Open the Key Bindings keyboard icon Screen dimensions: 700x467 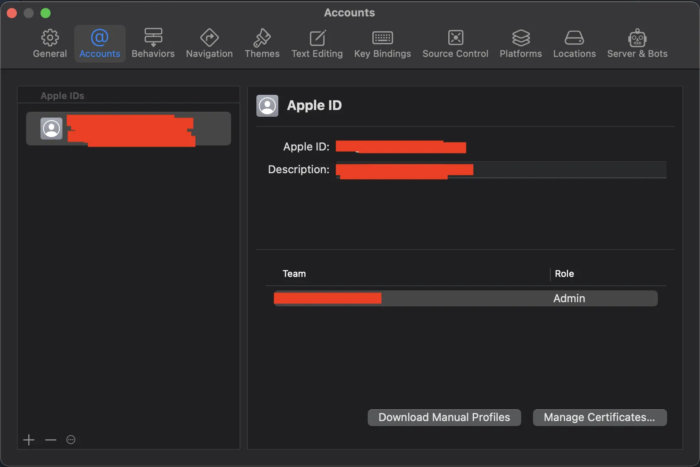[x=382, y=38]
